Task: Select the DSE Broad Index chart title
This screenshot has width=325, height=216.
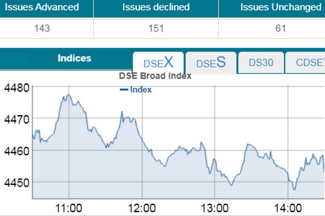Action: (x=155, y=76)
